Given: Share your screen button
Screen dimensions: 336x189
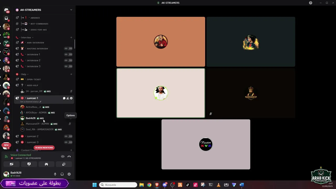Looking at the screenshot, I should [x=29, y=164].
